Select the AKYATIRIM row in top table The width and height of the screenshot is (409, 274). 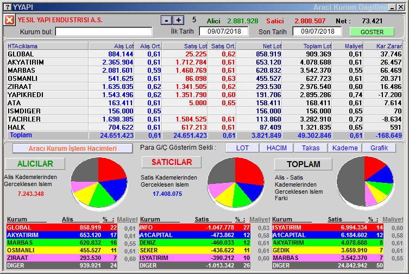point(204,62)
